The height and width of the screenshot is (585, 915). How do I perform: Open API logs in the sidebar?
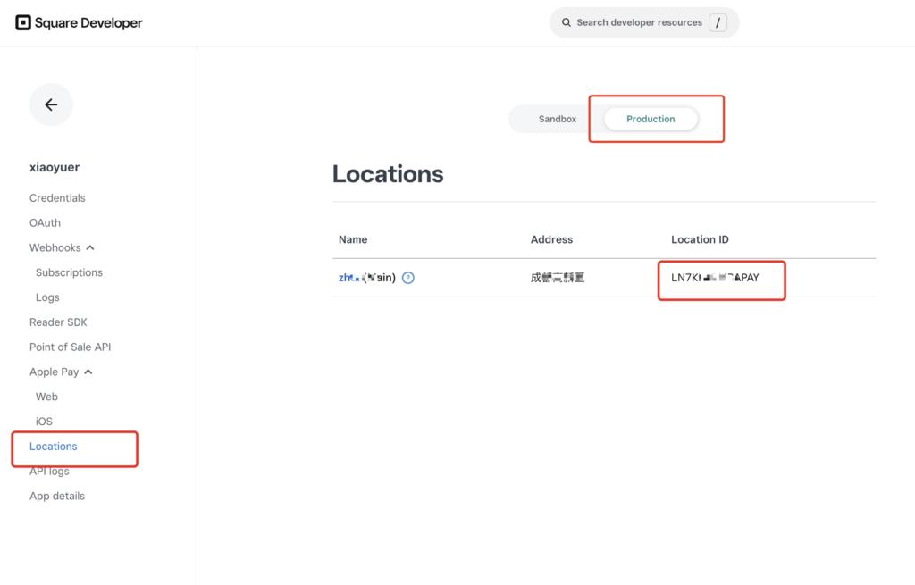pyautogui.click(x=49, y=472)
